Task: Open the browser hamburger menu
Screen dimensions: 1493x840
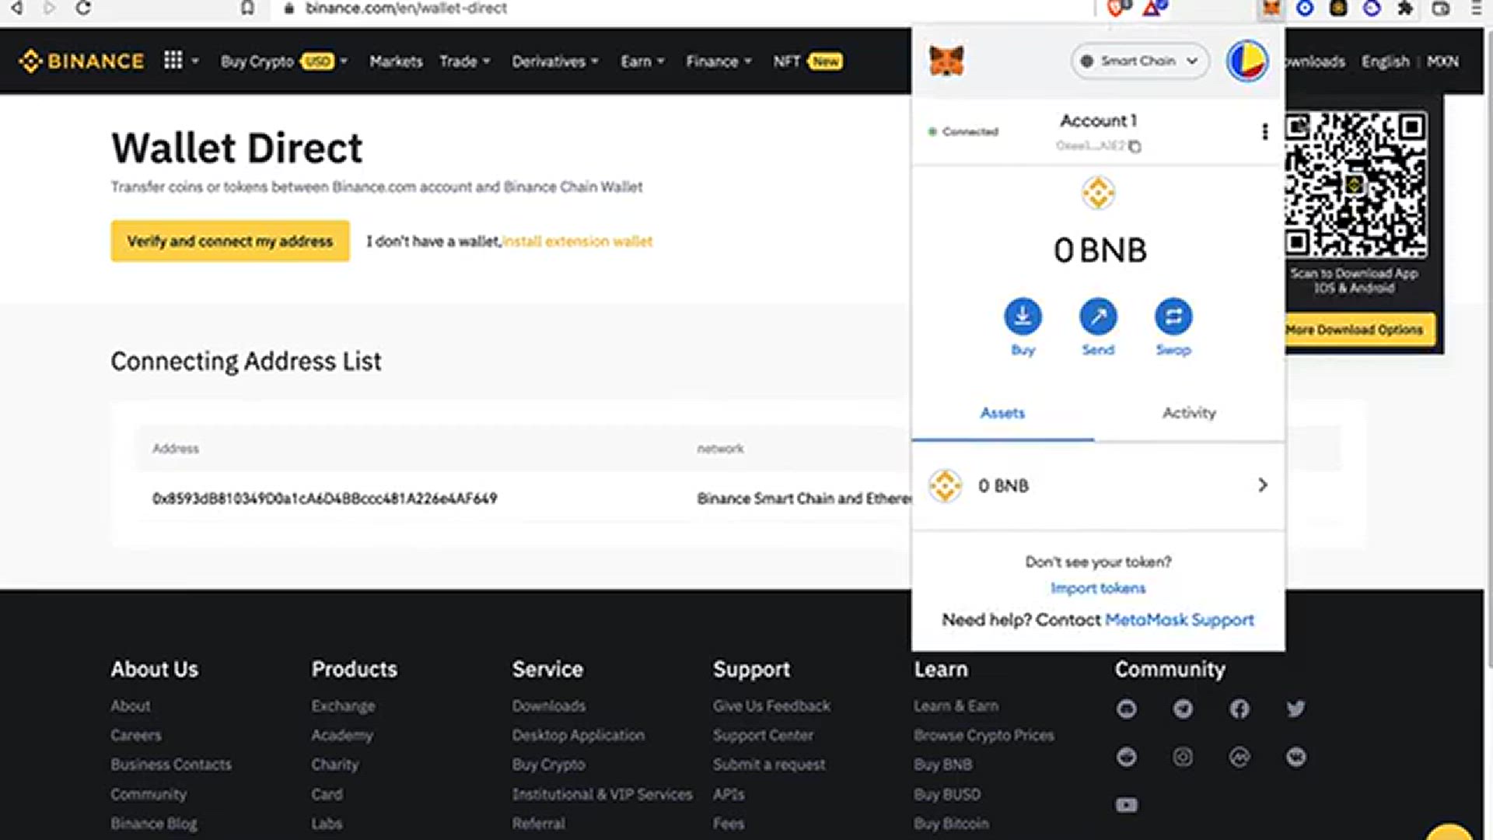Action: 1477,9
